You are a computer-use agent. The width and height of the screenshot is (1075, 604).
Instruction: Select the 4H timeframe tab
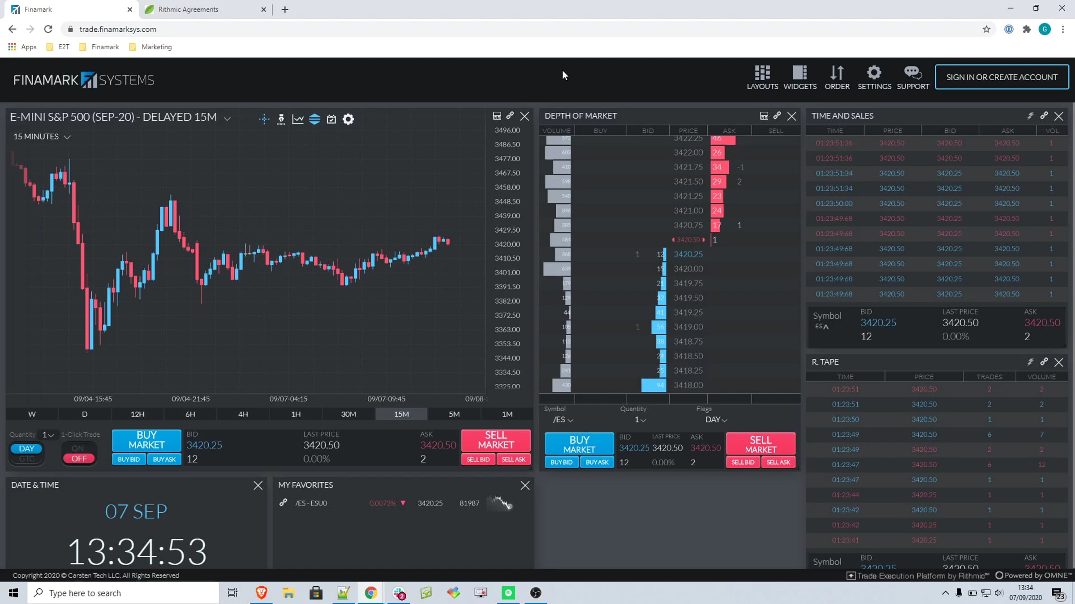coord(243,414)
